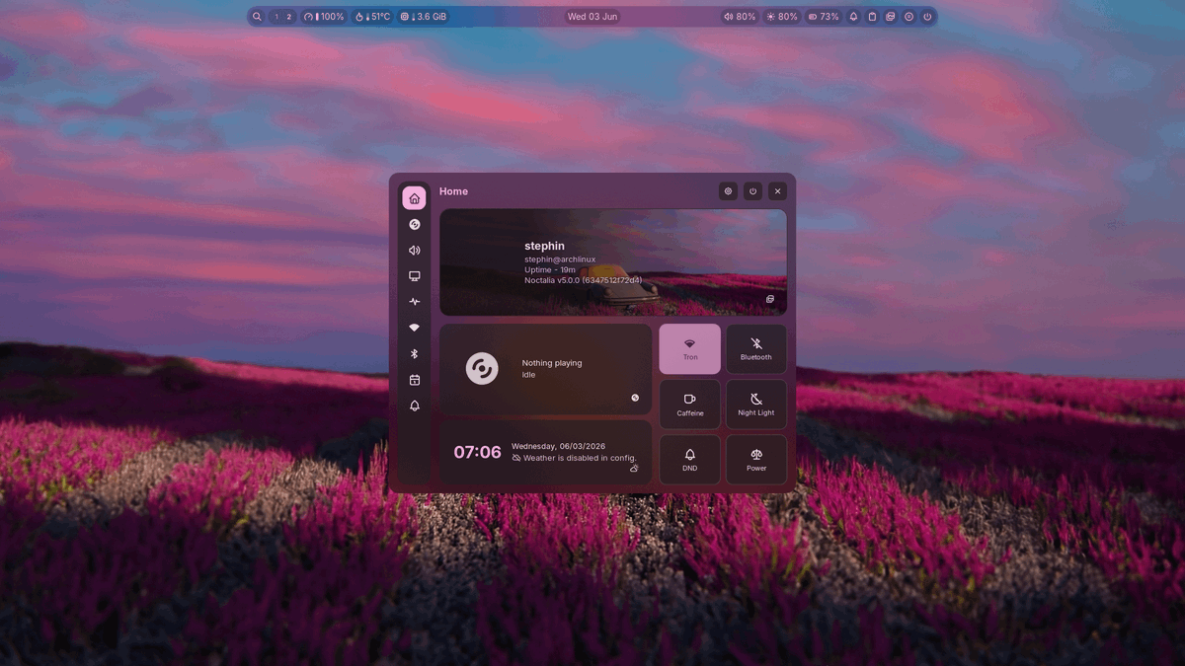The height and width of the screenshot is (666, 1185).
Task: Click the volume 80% indicator in bar
Action: click(740, 17)
